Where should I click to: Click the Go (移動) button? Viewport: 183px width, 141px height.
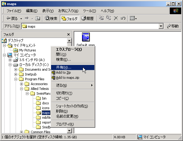pyautogui.click(x=173, y=26)
